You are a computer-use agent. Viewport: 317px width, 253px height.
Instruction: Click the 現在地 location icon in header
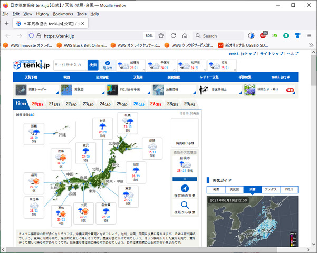[108, 65]
